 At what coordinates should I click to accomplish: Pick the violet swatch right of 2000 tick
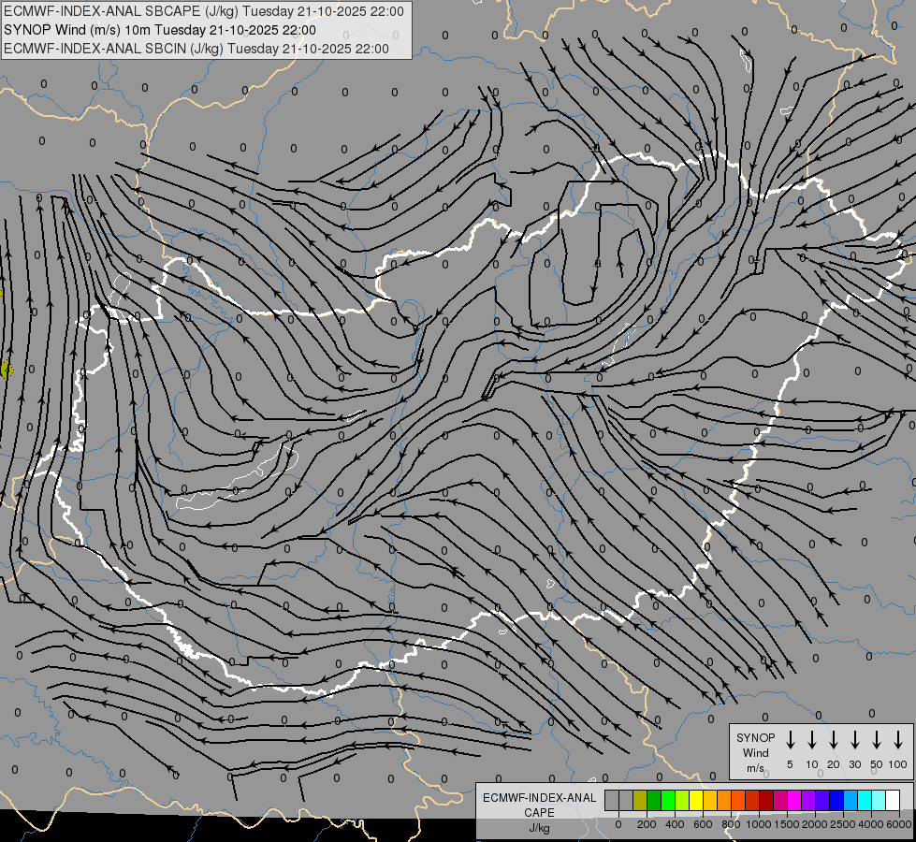pos(821,800)
